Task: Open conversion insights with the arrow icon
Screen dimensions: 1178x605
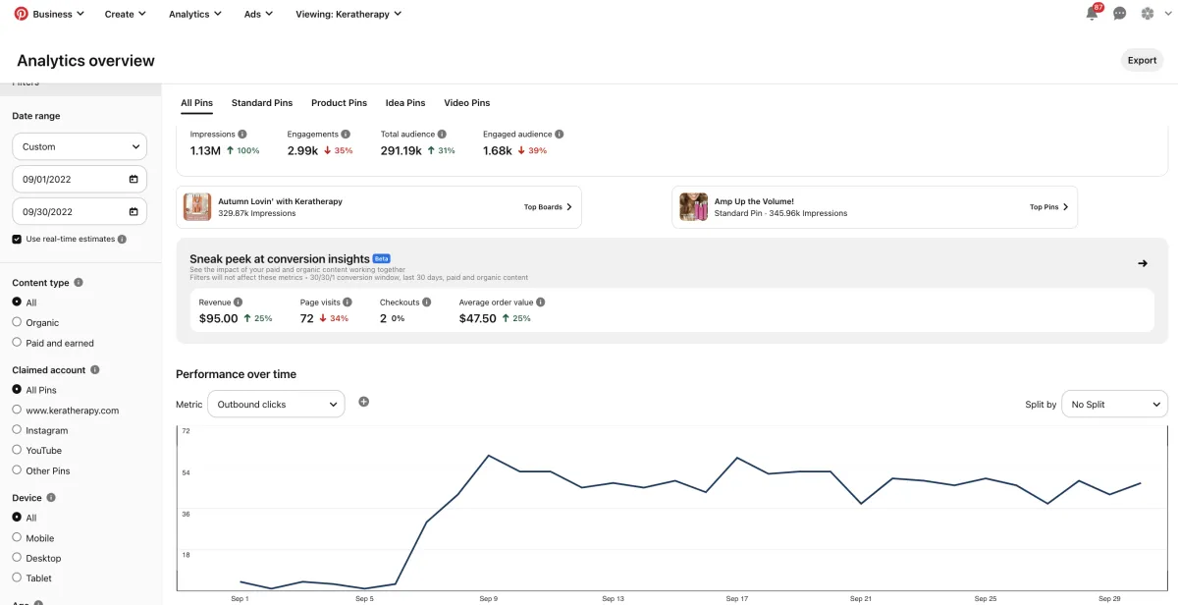Action: point(1143,263)
